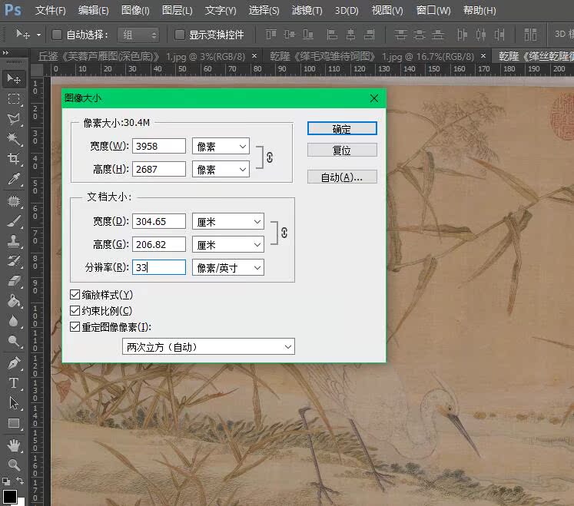
Task: Click pixel height input field 2687
Action: [x=159, y=169]
